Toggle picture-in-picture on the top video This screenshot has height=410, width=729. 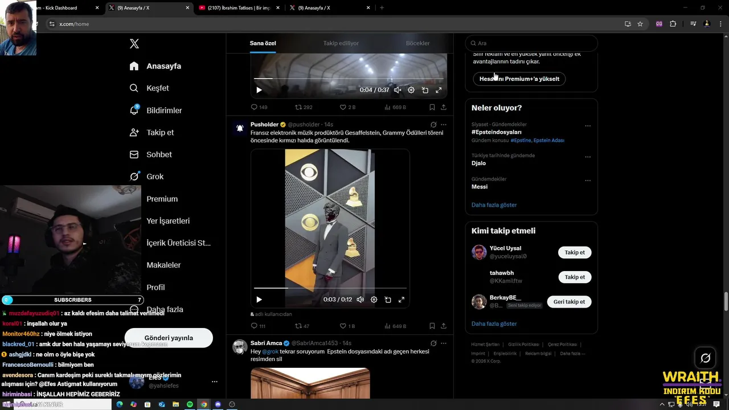pos(425,90)
